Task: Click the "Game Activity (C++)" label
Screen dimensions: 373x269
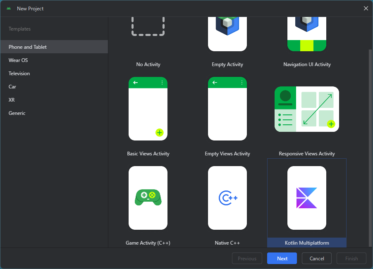Action: click(148, 243)
